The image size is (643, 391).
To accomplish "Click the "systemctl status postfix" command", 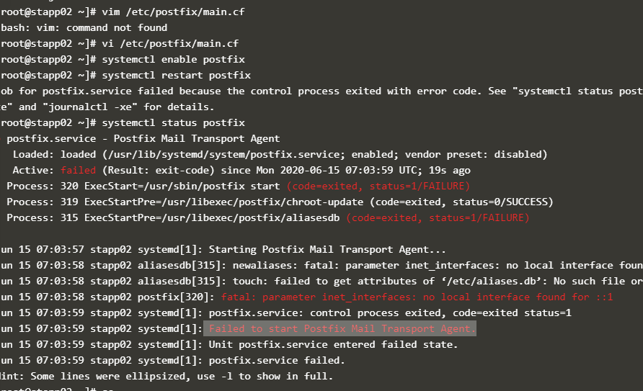I will (x=173, y=123).
